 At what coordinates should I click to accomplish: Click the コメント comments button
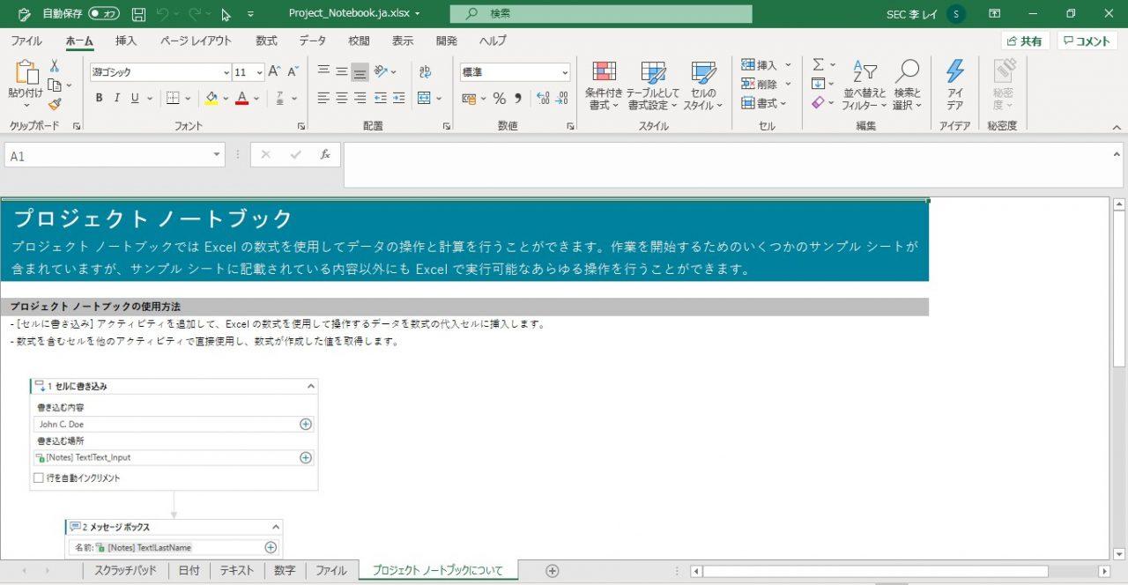pyautogui.click(x=1087, y=41)
